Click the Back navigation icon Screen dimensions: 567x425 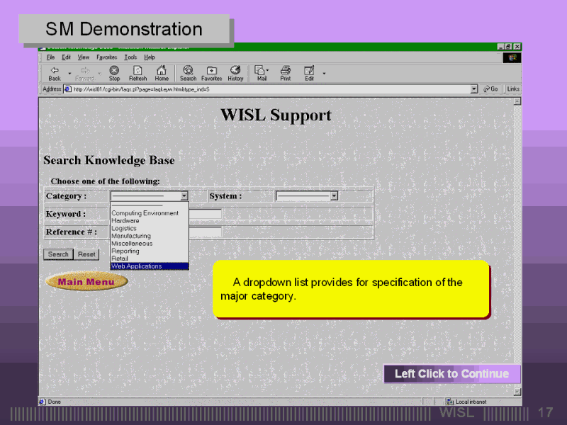[x=55, y=71]
